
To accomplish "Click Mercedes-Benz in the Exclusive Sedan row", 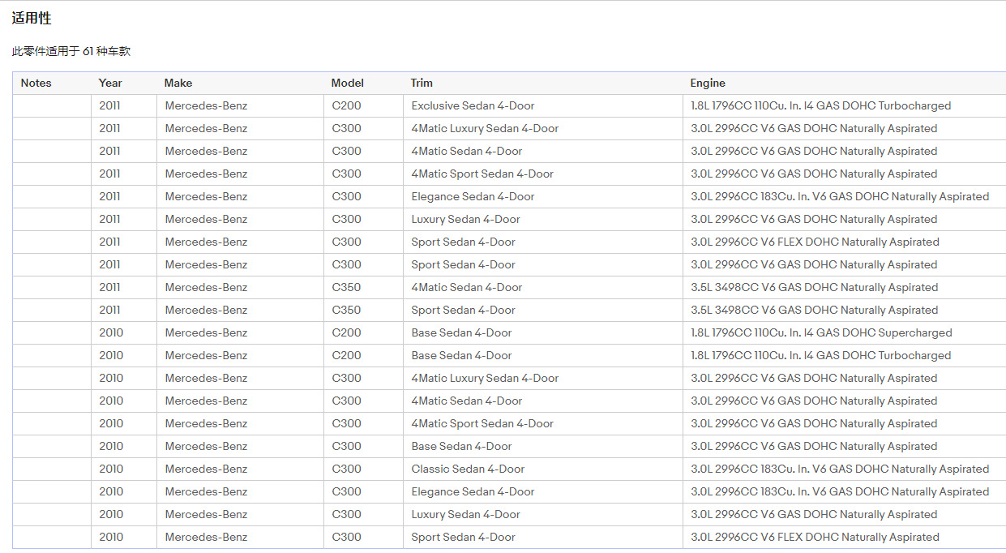I will click(206, 105).
